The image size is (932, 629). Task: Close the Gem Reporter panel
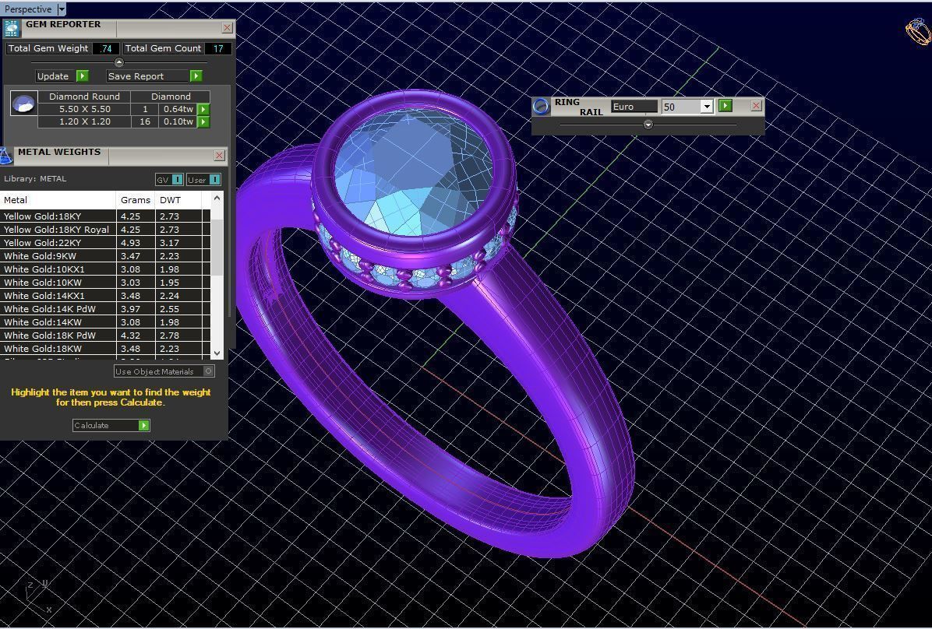tap(227, 28)
